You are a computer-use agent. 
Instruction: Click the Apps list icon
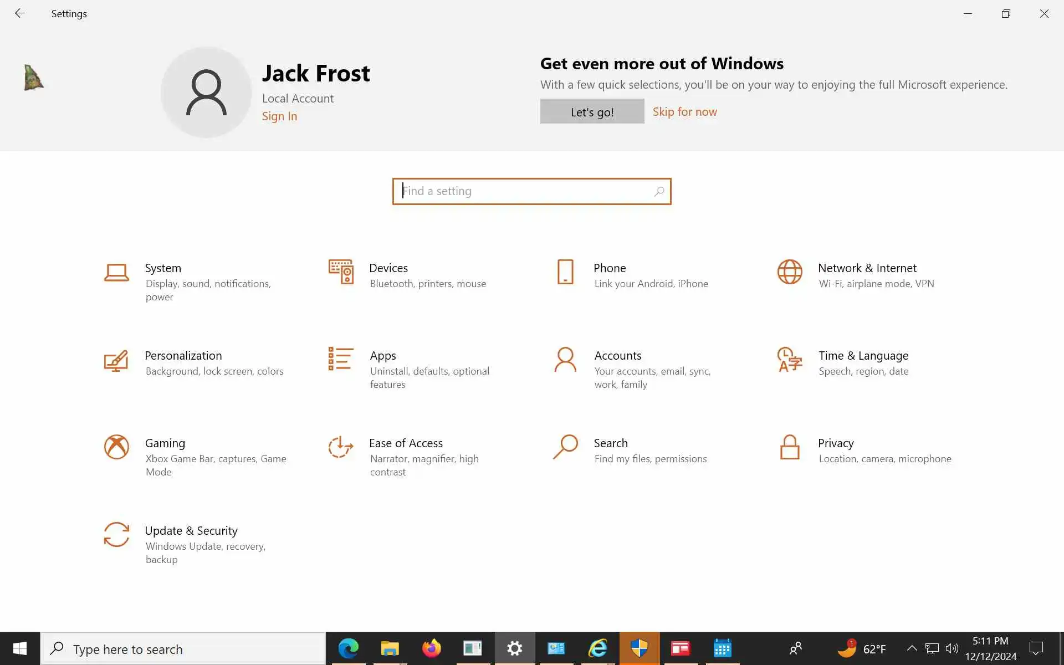point(341,359)
